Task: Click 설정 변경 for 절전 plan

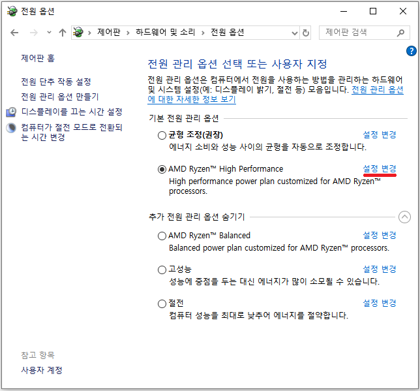Action: pos(380,303)
